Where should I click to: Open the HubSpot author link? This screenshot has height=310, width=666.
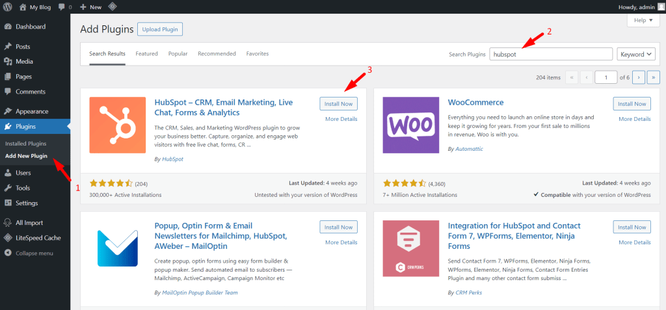coord(173,159)
